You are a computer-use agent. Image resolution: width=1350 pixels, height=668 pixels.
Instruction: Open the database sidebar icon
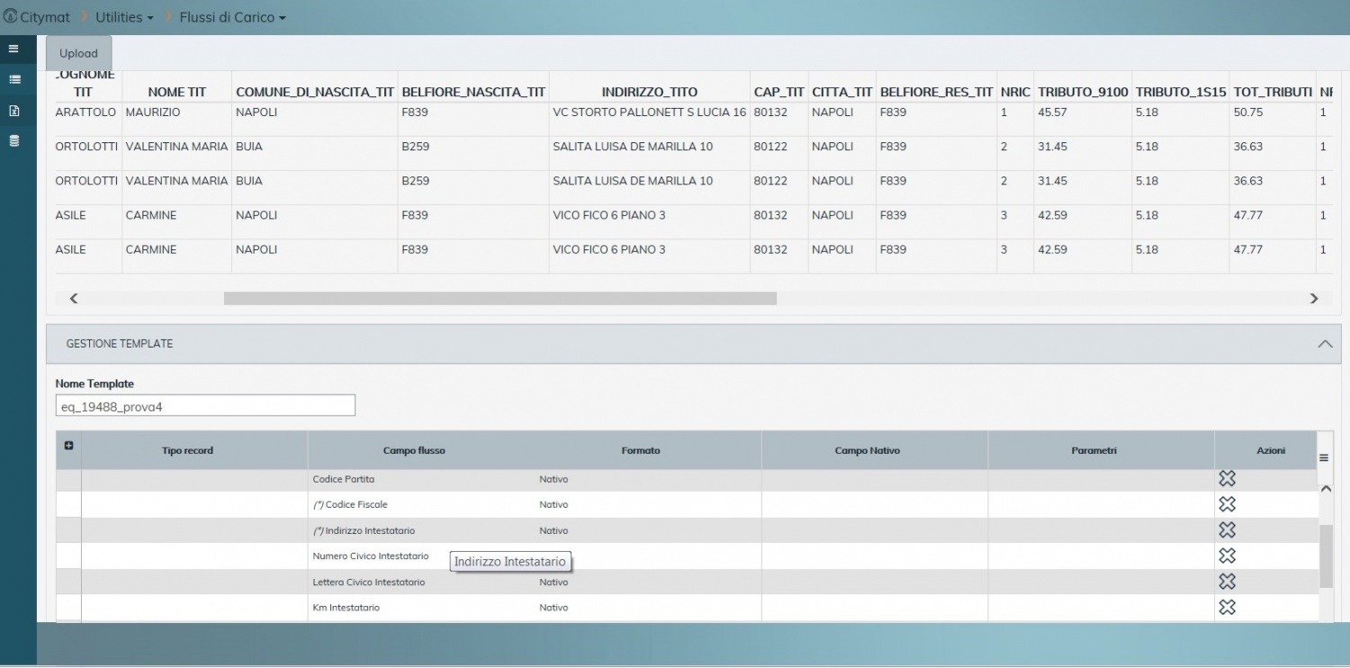coord(14,141)
